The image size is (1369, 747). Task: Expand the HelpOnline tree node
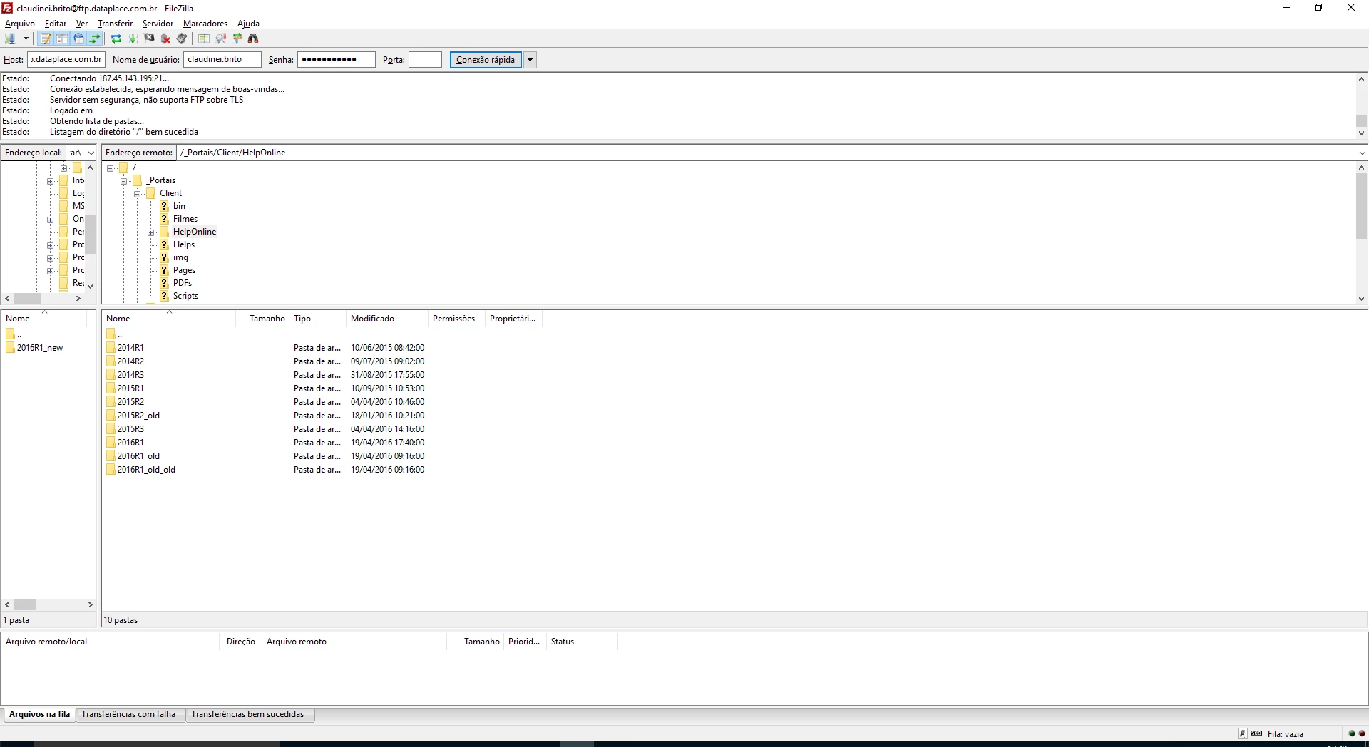(x=151, y=232)
